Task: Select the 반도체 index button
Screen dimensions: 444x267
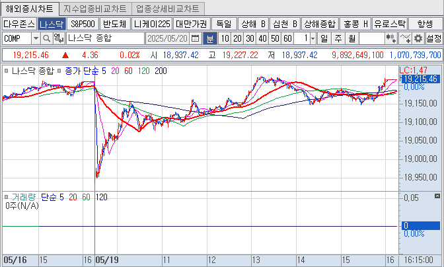Action: point(115,24)
